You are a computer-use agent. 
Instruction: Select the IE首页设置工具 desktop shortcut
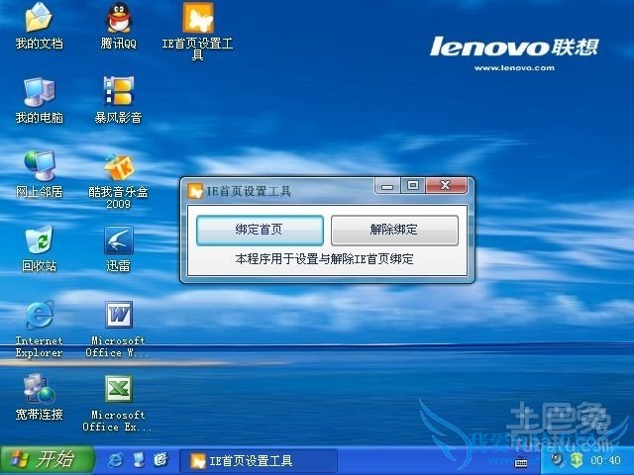[x=198, y=32]
